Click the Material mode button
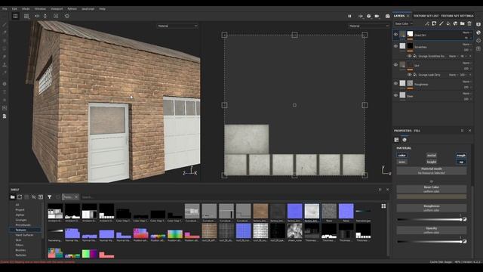Viewport: 483px width, 272px height. (431, 171)
